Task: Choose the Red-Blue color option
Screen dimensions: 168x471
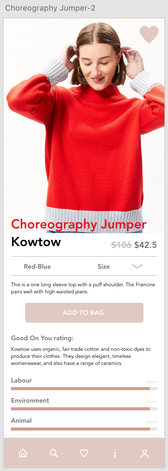Action: pos(37,267)
